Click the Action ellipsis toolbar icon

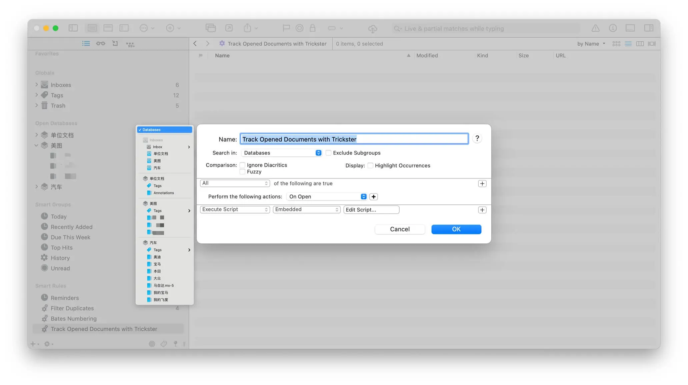144,28
